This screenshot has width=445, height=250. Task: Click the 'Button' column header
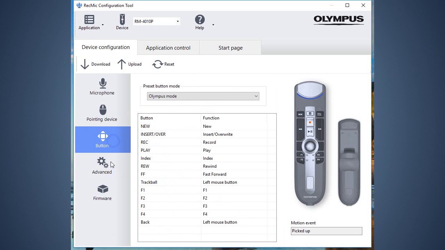coord(169,118)
